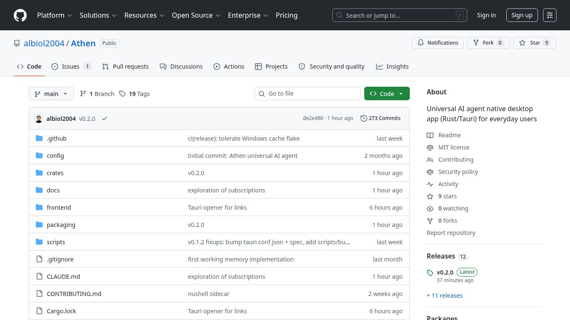570x320 pixels.
Task: Open the config folder icon
Action: [x=39, y=155]
